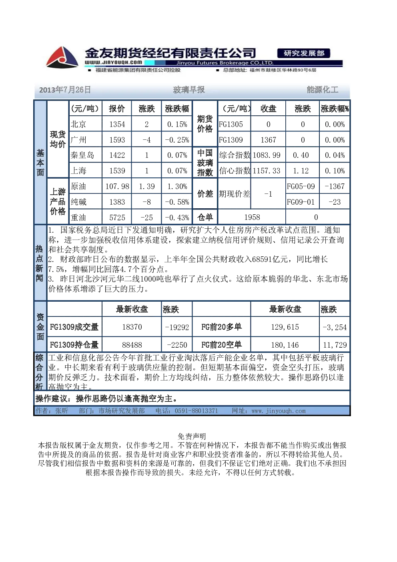Click composite index value 1083.99
Viewport: 397px width, 562px height.
[x=267, y=155]
